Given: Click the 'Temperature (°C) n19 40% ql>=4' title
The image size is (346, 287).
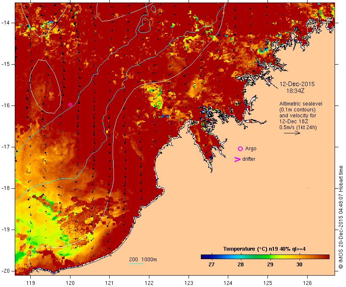Looking at the screenshot, I should tap(265, 249).
